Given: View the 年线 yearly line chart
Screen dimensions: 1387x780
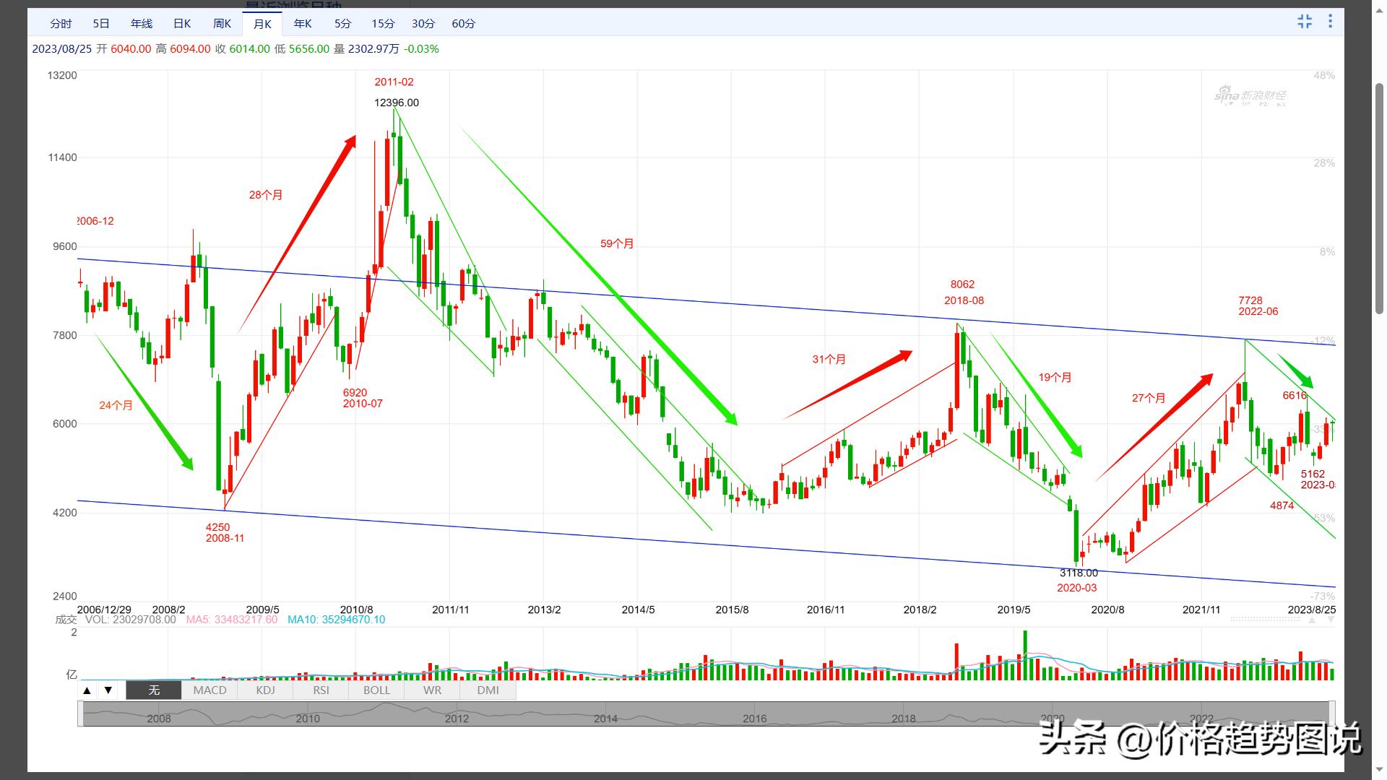Looking at the screenshot, I should tap(140, 23).
